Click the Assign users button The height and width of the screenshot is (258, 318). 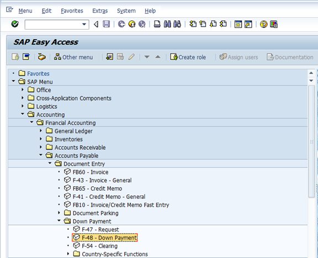point(239,57)
